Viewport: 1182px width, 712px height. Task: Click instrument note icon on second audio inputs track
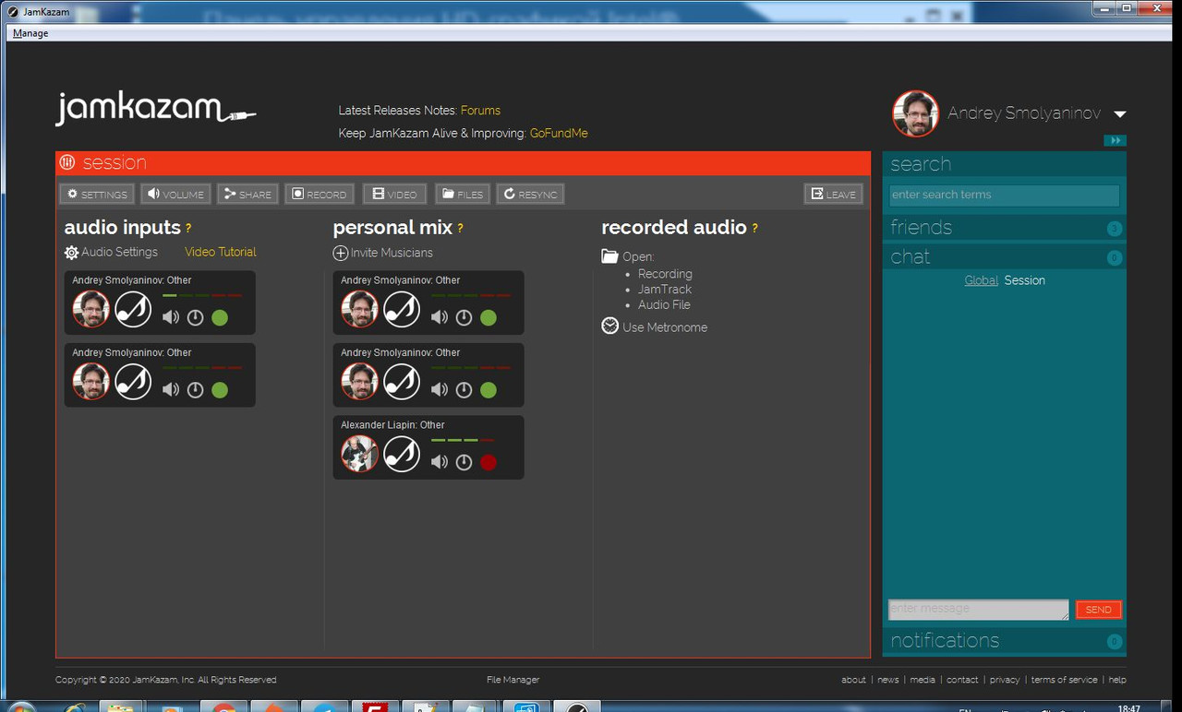(x=133, y=381)
